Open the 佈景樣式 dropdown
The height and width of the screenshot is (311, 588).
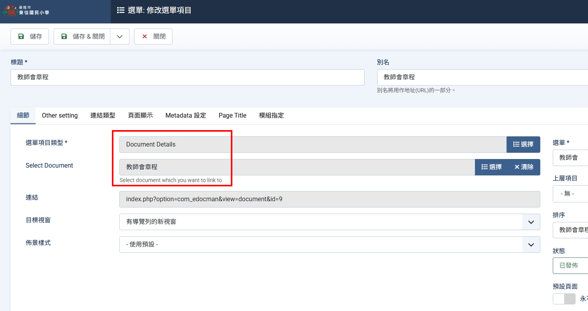(x=329, y=245)
